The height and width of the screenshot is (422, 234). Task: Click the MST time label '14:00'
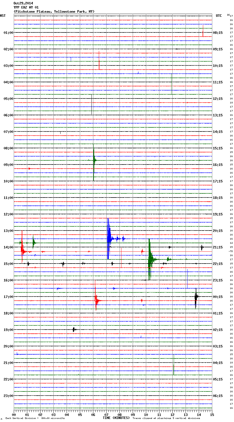click(x=9, y=247)
